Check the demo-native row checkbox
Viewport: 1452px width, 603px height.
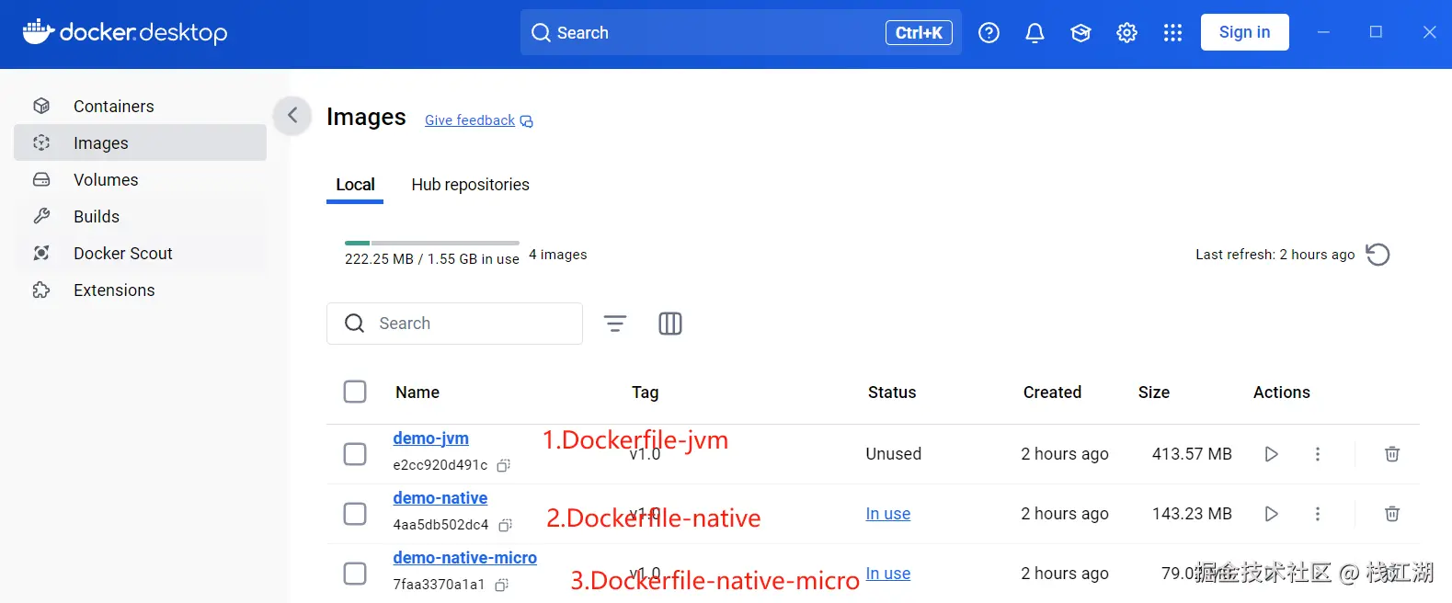coord(355,514)
